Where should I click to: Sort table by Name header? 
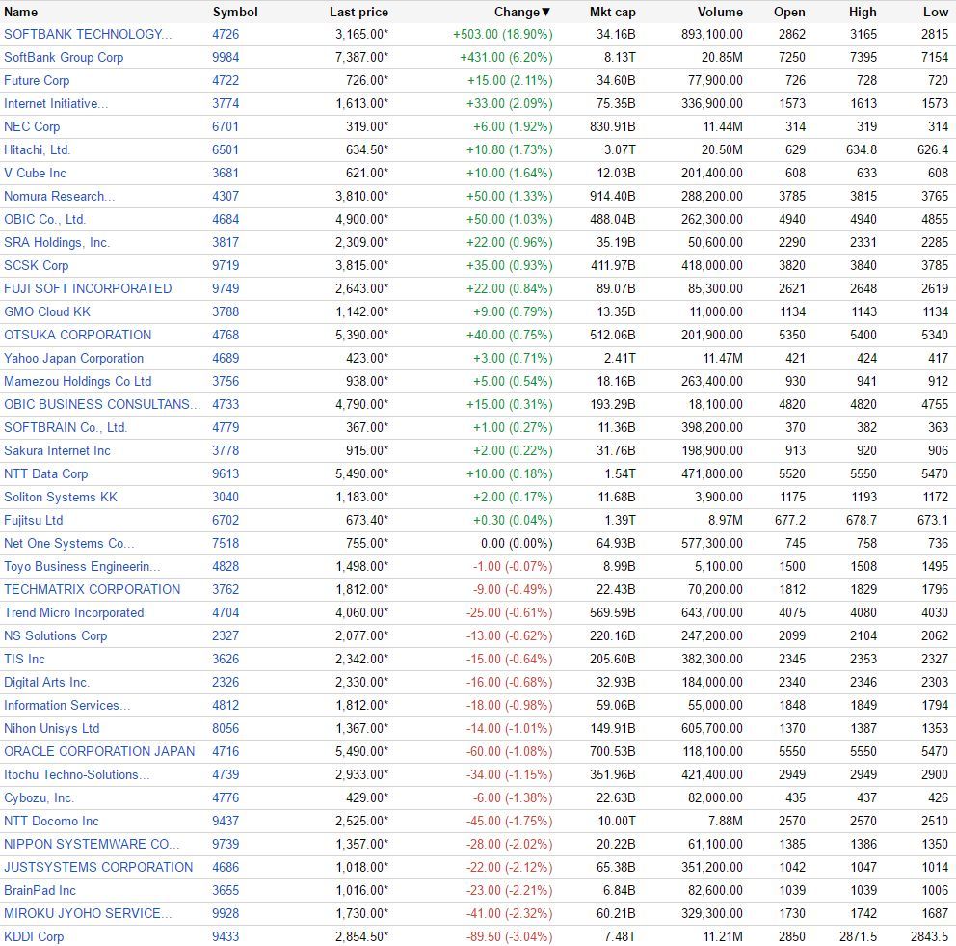(21, 13)
